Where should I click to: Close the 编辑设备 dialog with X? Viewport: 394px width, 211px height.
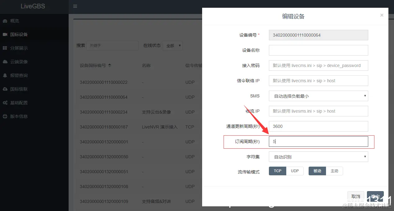coord(382,15)
